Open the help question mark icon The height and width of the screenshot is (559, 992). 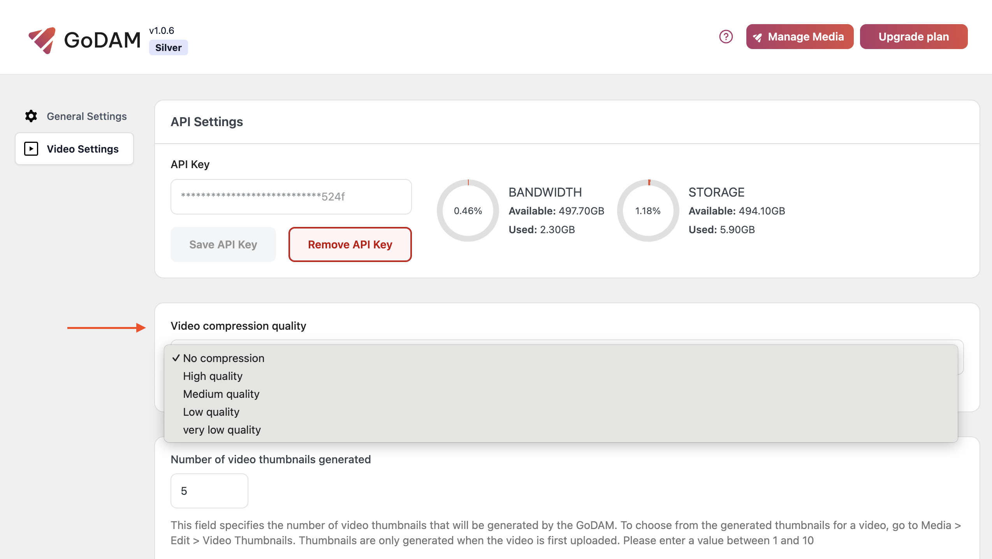tap(726, 37)
